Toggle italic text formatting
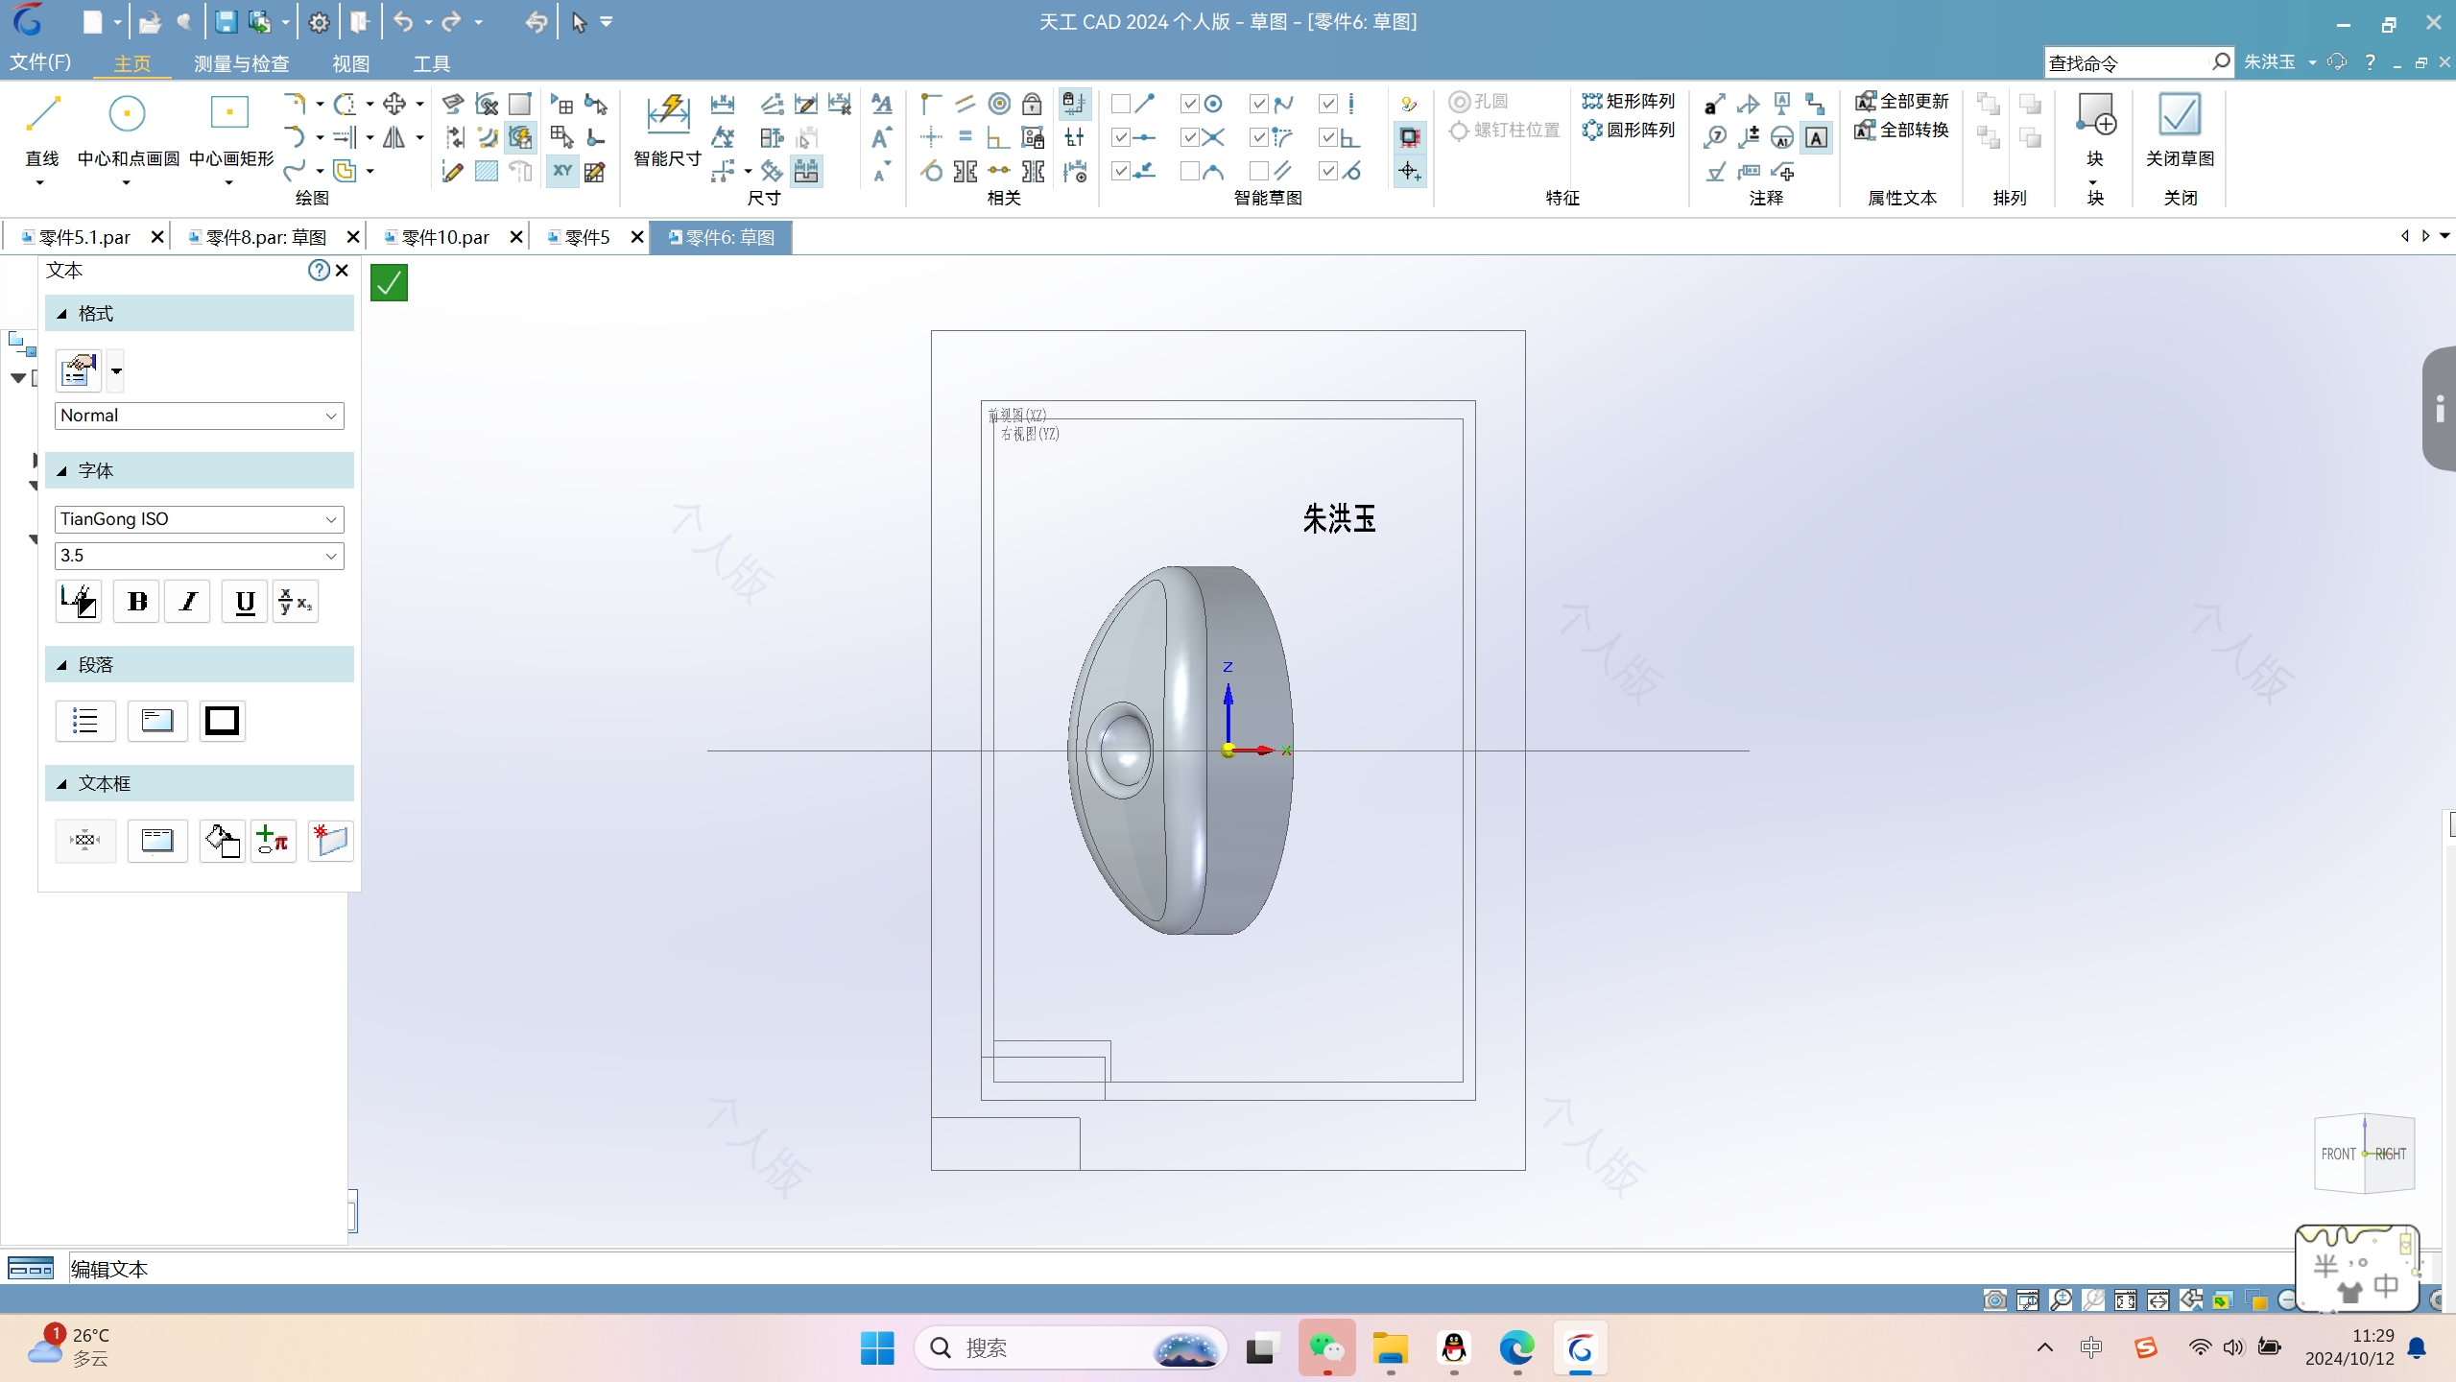Image resolution: width=2456 pixels, height=1382 pixels. point(187,603)
